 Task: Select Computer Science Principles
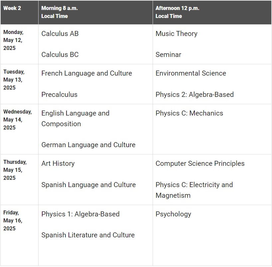coord(200,163)
